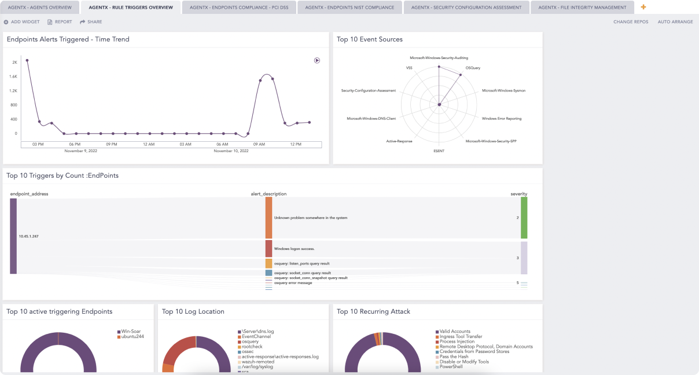
Task: Click the Report button label
Action: pyautogui.click(x=64, y=22)
